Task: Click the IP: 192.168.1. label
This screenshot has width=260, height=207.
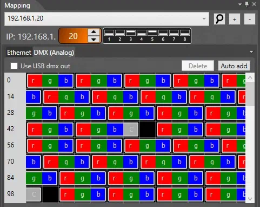Action: 31,37
